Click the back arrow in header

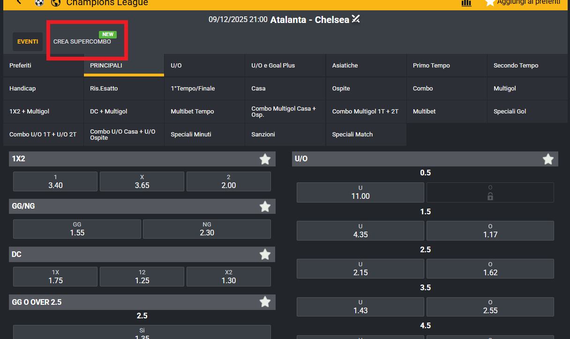[x=19, y=2]
